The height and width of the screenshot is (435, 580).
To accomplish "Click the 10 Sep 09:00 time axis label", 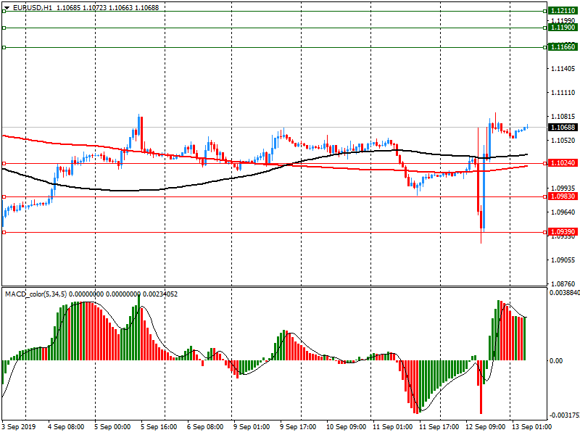I will click(x=347, y=427).
